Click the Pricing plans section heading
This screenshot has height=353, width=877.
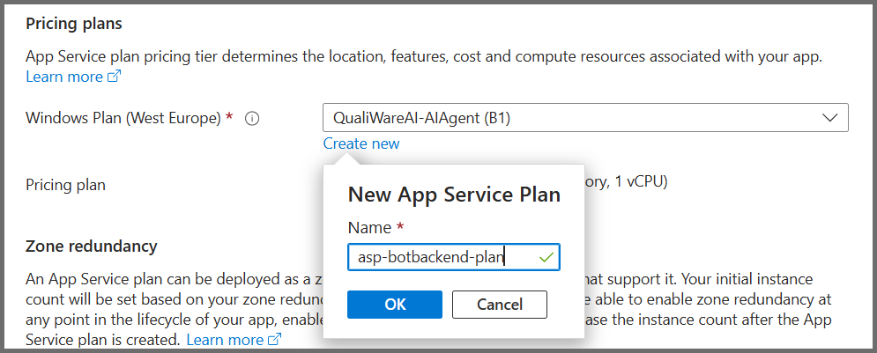click(74, 23)
